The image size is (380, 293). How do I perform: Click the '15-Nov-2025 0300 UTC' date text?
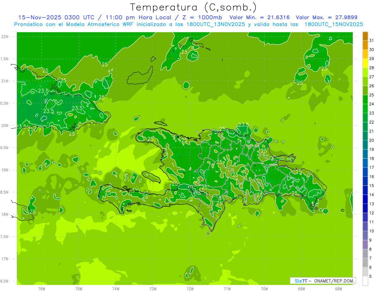click(56, 17)
